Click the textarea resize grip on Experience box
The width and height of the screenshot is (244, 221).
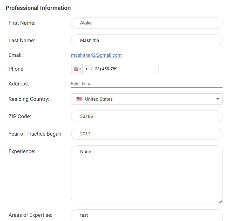tap(220, 201)
